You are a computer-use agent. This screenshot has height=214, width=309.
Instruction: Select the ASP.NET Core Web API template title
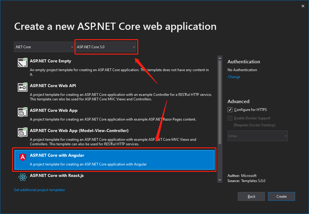pyautogui.click(x=53, y=86)
